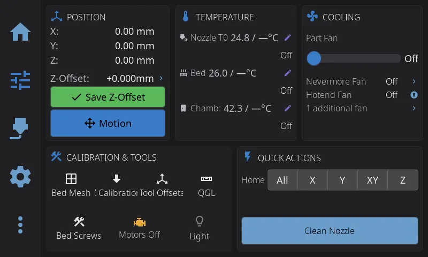
Task: Click the Hotend Fan label
Action: tap(329, 95)
